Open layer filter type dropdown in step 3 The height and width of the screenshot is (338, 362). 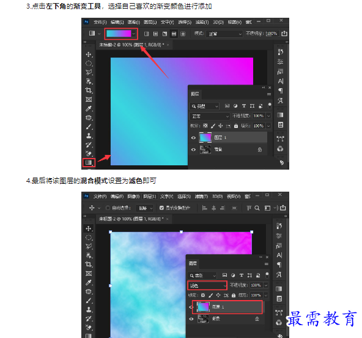pos(204,106)
